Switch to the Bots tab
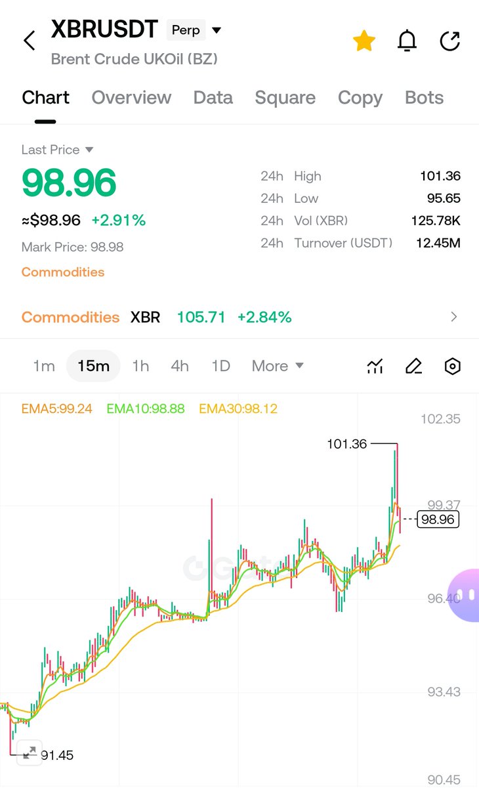Image resolution: width=479 pixels, height=788 pixels. pos(424,98)
